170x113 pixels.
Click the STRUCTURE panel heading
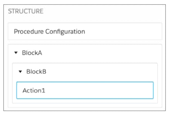(x=26, y=11)
